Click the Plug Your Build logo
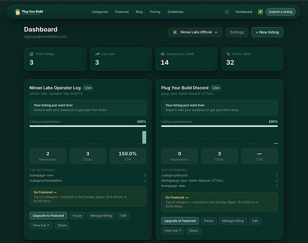308x243 pixels. coord(29,12)
